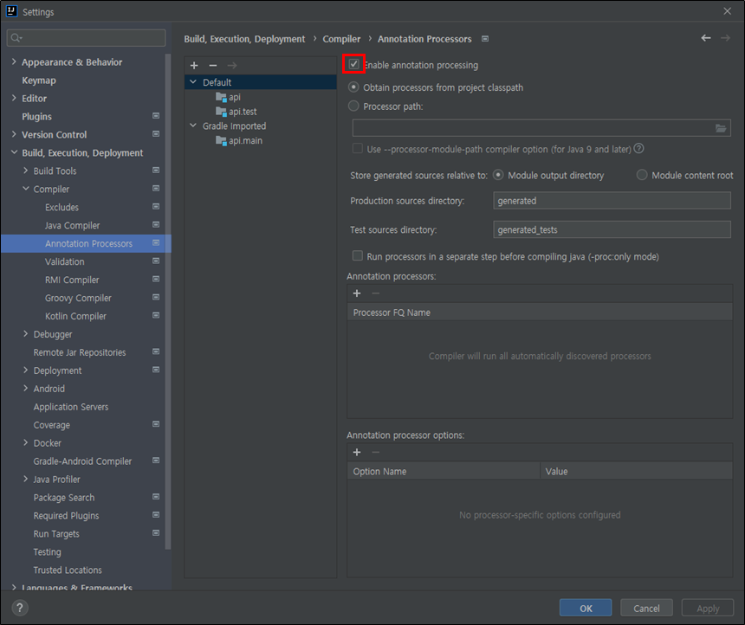Choose Module output directory option
The width and height of the screenshot is (745, 625).
coord(498,175)
